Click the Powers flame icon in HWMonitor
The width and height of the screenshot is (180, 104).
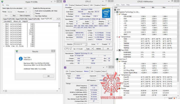(x=119, y=88)
